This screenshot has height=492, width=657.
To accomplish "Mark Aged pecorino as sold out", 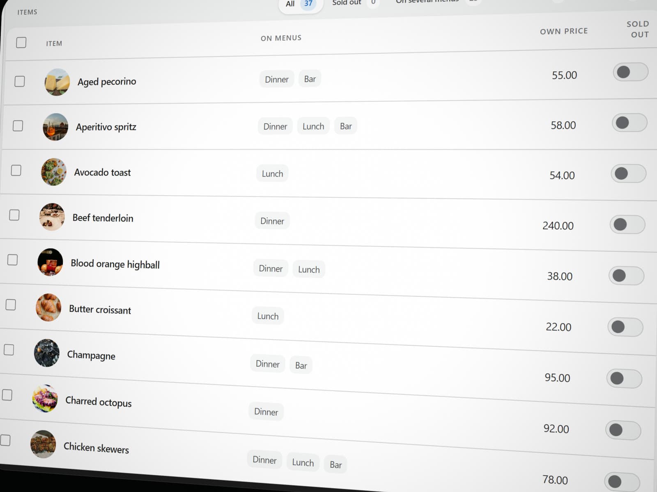I will click(630, 72).
